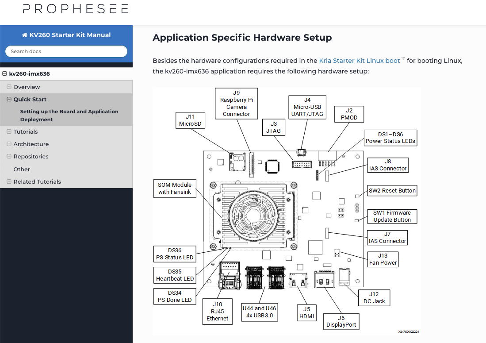Click the J12 DC Jack label
The height and width of the screenshot is (343, 486).
[374, 298]
